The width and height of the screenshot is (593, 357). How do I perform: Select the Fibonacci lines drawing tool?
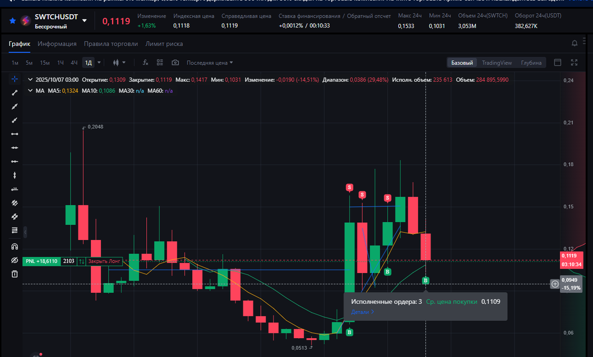click(x=15, y=230)
